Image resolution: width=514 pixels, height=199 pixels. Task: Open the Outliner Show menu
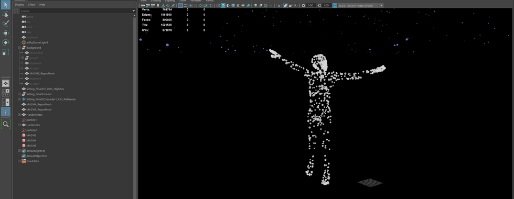(31, 5)
